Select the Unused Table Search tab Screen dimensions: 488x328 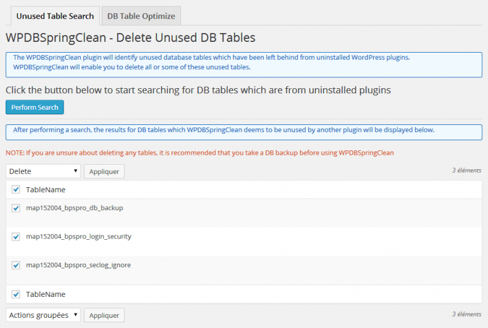coord(55,16)
